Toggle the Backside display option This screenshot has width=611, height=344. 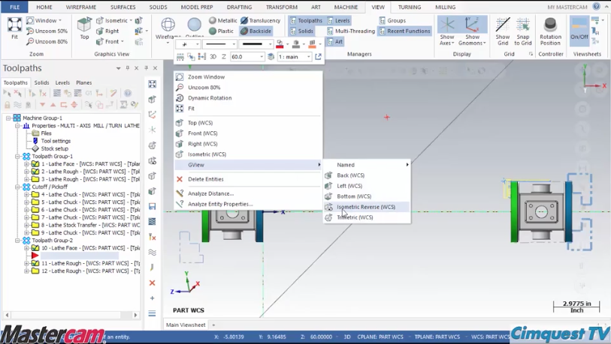click(256, 31)
